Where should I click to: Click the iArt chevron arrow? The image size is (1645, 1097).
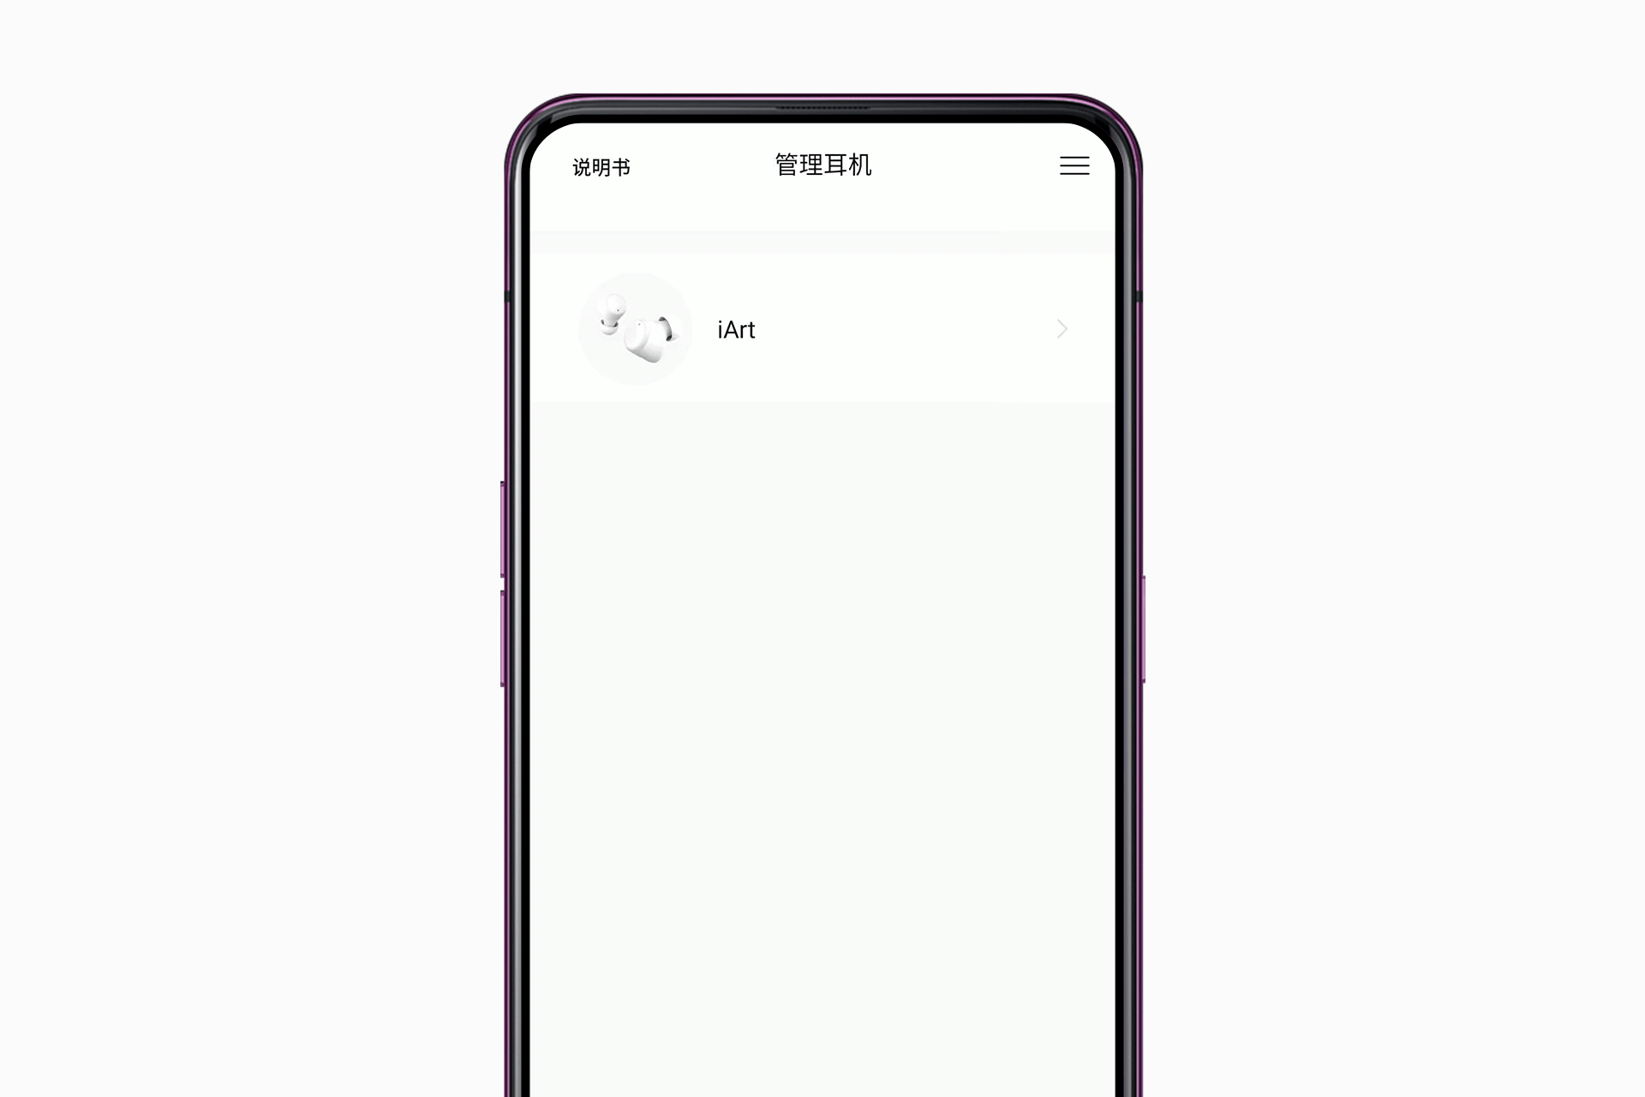(x=1060, y=328)
